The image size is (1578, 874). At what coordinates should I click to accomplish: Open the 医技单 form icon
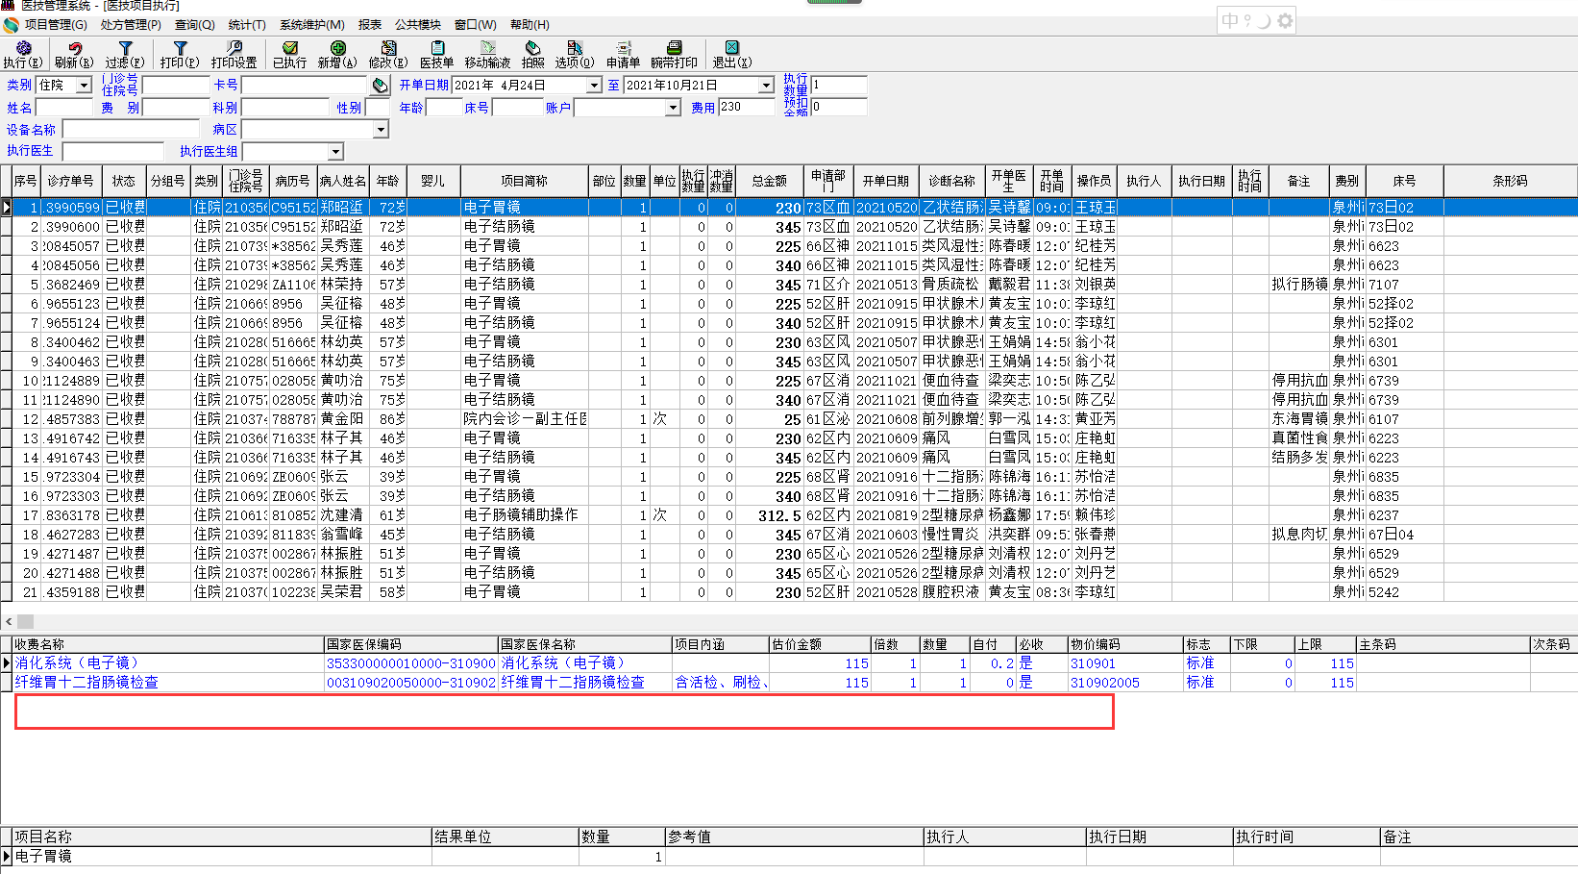coord(436,54)
